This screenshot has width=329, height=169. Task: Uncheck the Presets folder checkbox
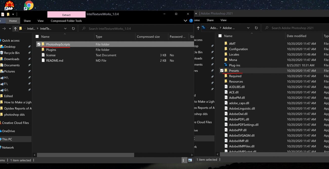222,71
